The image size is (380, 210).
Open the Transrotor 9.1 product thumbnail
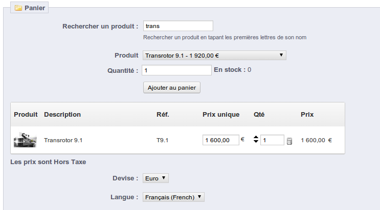[25, 140]
